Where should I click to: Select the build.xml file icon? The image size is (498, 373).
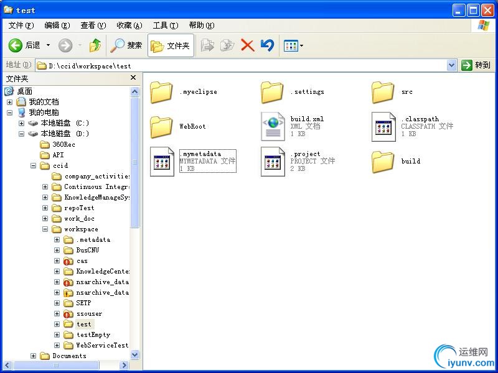[273, 126]
